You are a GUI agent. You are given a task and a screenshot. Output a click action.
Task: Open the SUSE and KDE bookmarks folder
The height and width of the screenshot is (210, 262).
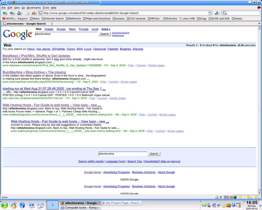219,18
